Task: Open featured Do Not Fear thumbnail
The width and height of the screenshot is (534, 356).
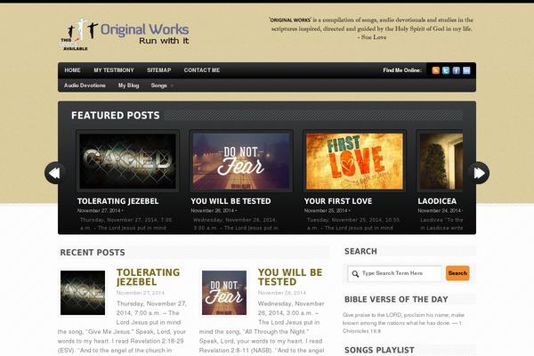Action: pos(241,161)
